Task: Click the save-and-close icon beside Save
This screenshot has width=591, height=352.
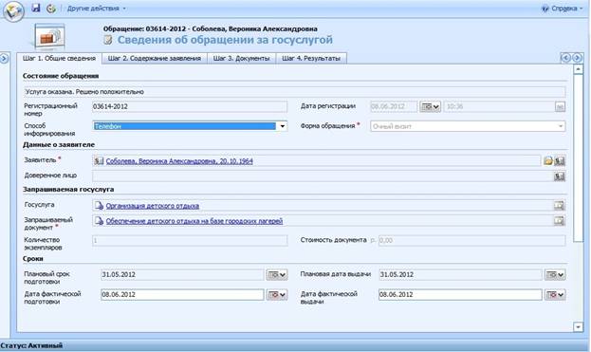Action: pyautogui.click(x=51, y=8)
